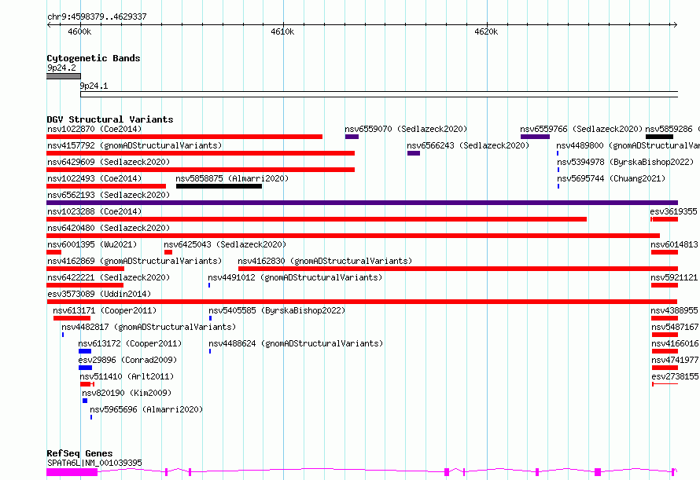700x480 pixels.
Task: Open nsv6014813 variant label
Action: (x=674, y=244)
